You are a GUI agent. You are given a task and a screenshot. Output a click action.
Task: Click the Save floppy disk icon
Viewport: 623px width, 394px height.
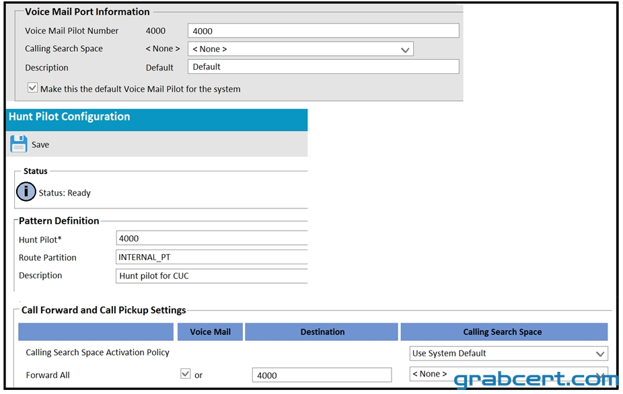click(x=19, y=144)
